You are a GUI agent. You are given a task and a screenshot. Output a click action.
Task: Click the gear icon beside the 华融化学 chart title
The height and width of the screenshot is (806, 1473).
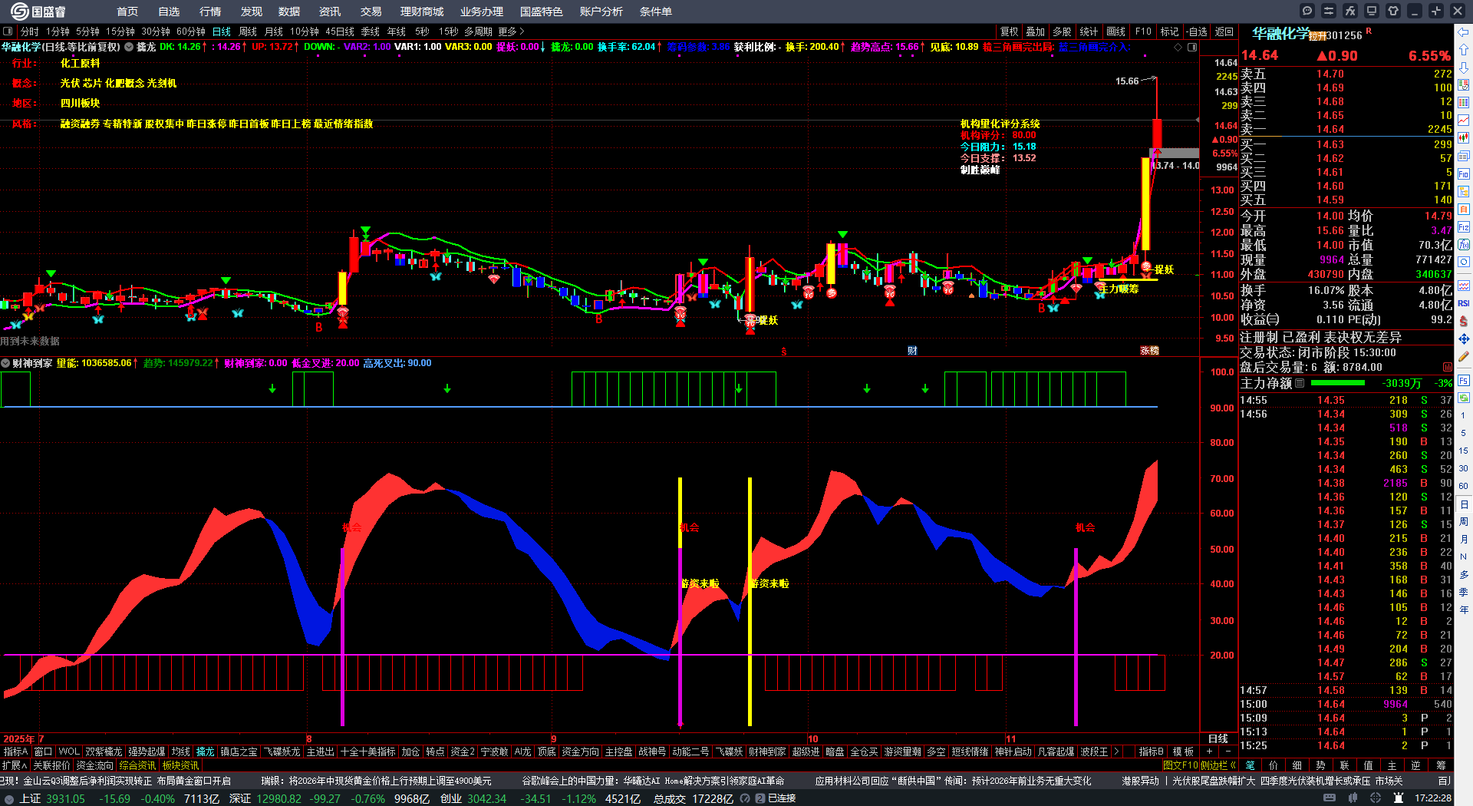click(129, 47)
